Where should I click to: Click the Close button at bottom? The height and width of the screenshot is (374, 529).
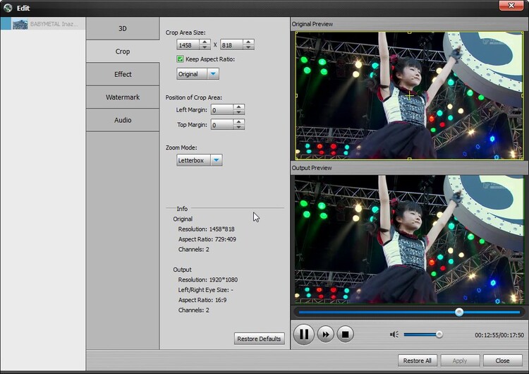click(x=502, y=361)
